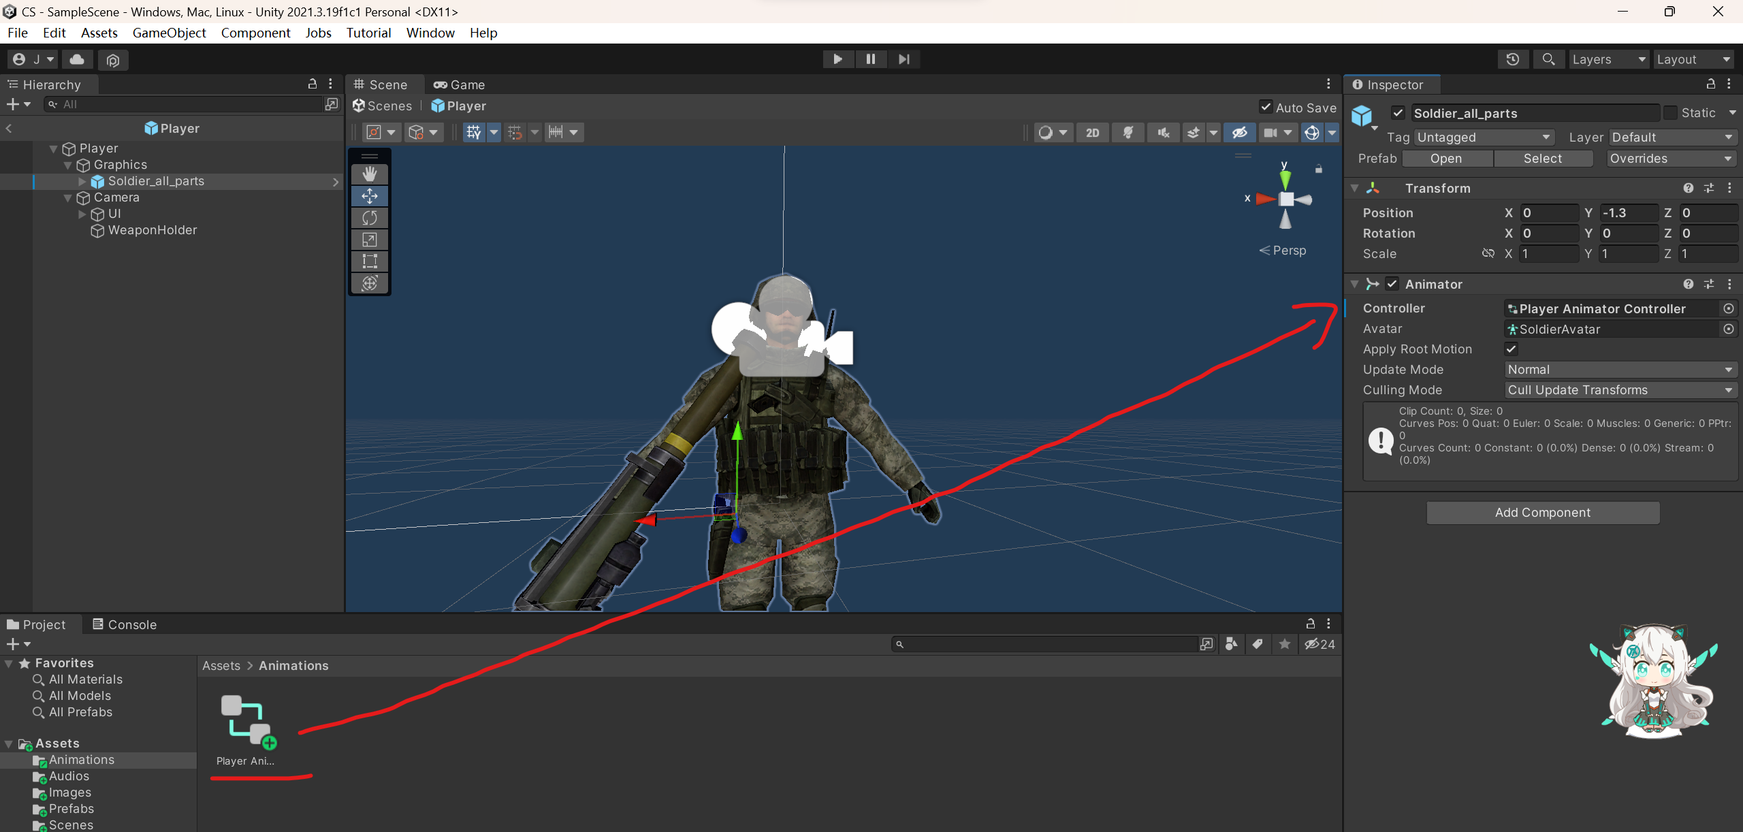Expand the UI tree node
The width and height of the screenshot is (1743, 832).
(82, 214)
